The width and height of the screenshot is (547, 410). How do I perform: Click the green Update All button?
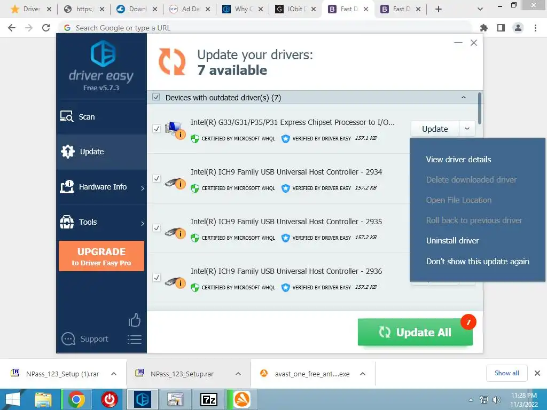(x=415, y=332)
